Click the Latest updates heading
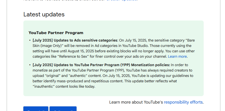This screenshot has width=225, height=111. [x=44, y=14]
